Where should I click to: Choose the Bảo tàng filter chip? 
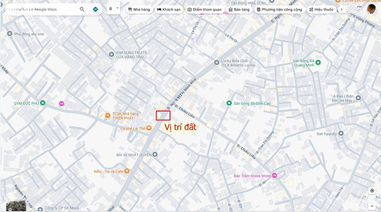click(239, 9)
